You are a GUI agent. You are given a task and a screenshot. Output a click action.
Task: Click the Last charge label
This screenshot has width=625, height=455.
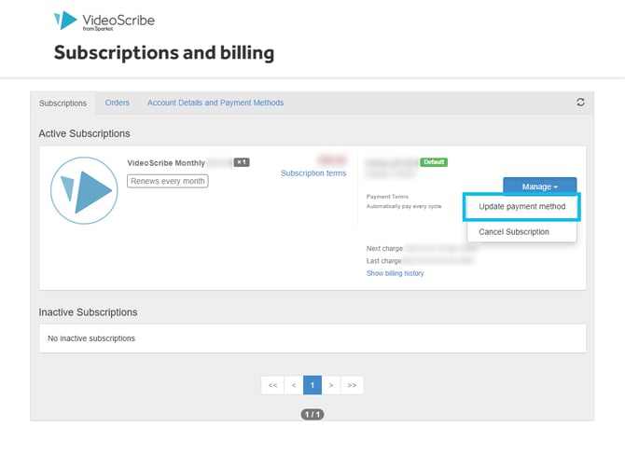pos(383,261)
